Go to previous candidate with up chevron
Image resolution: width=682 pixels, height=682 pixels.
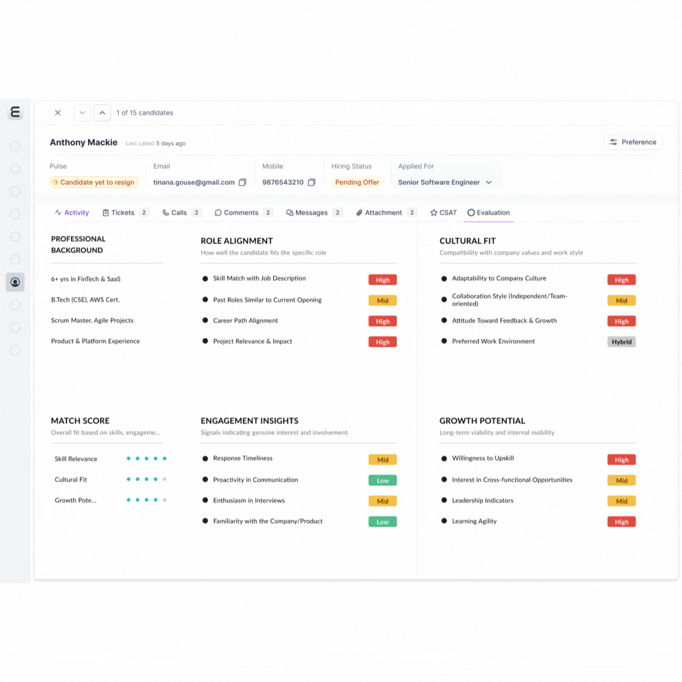(102, 113)
